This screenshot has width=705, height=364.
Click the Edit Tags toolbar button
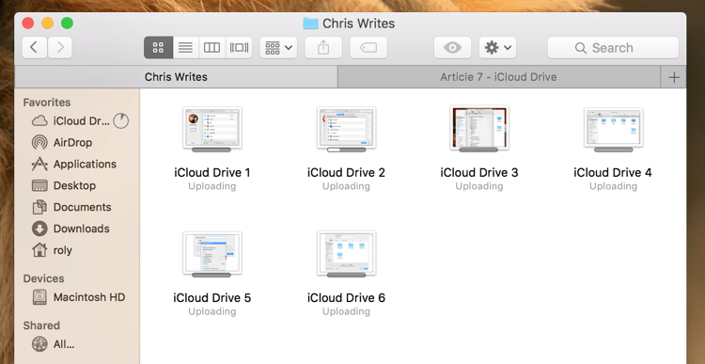coord(368,48)
